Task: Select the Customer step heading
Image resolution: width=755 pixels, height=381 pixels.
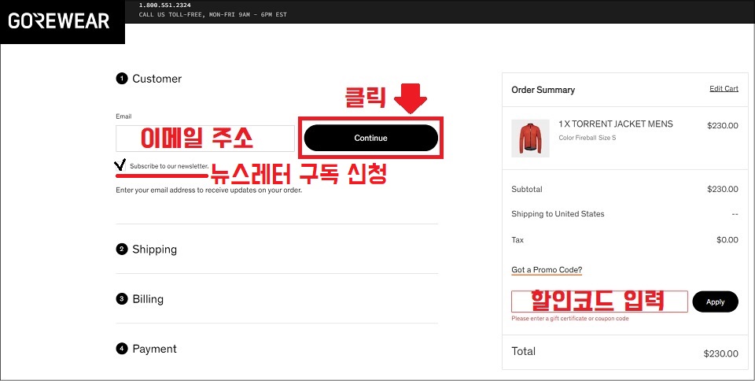Action: [x=157, y=79]
